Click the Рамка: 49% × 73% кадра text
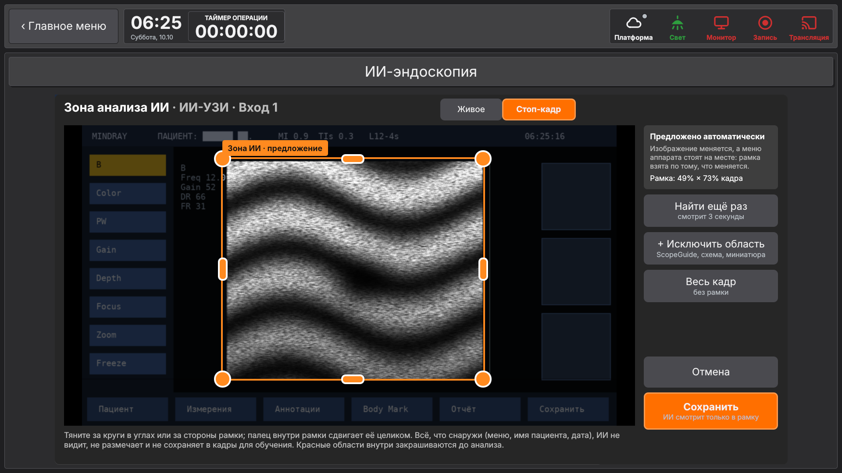The width and height of the screenshot is (842, 473). click(x=696, y=178)
